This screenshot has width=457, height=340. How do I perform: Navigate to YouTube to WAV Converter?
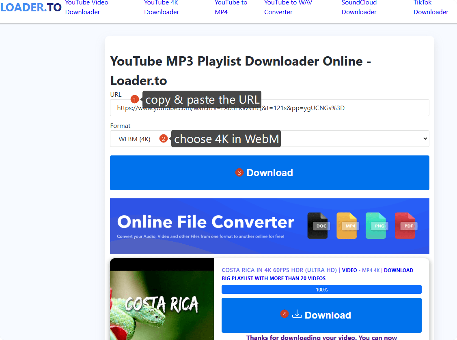[x=288, y=7]
